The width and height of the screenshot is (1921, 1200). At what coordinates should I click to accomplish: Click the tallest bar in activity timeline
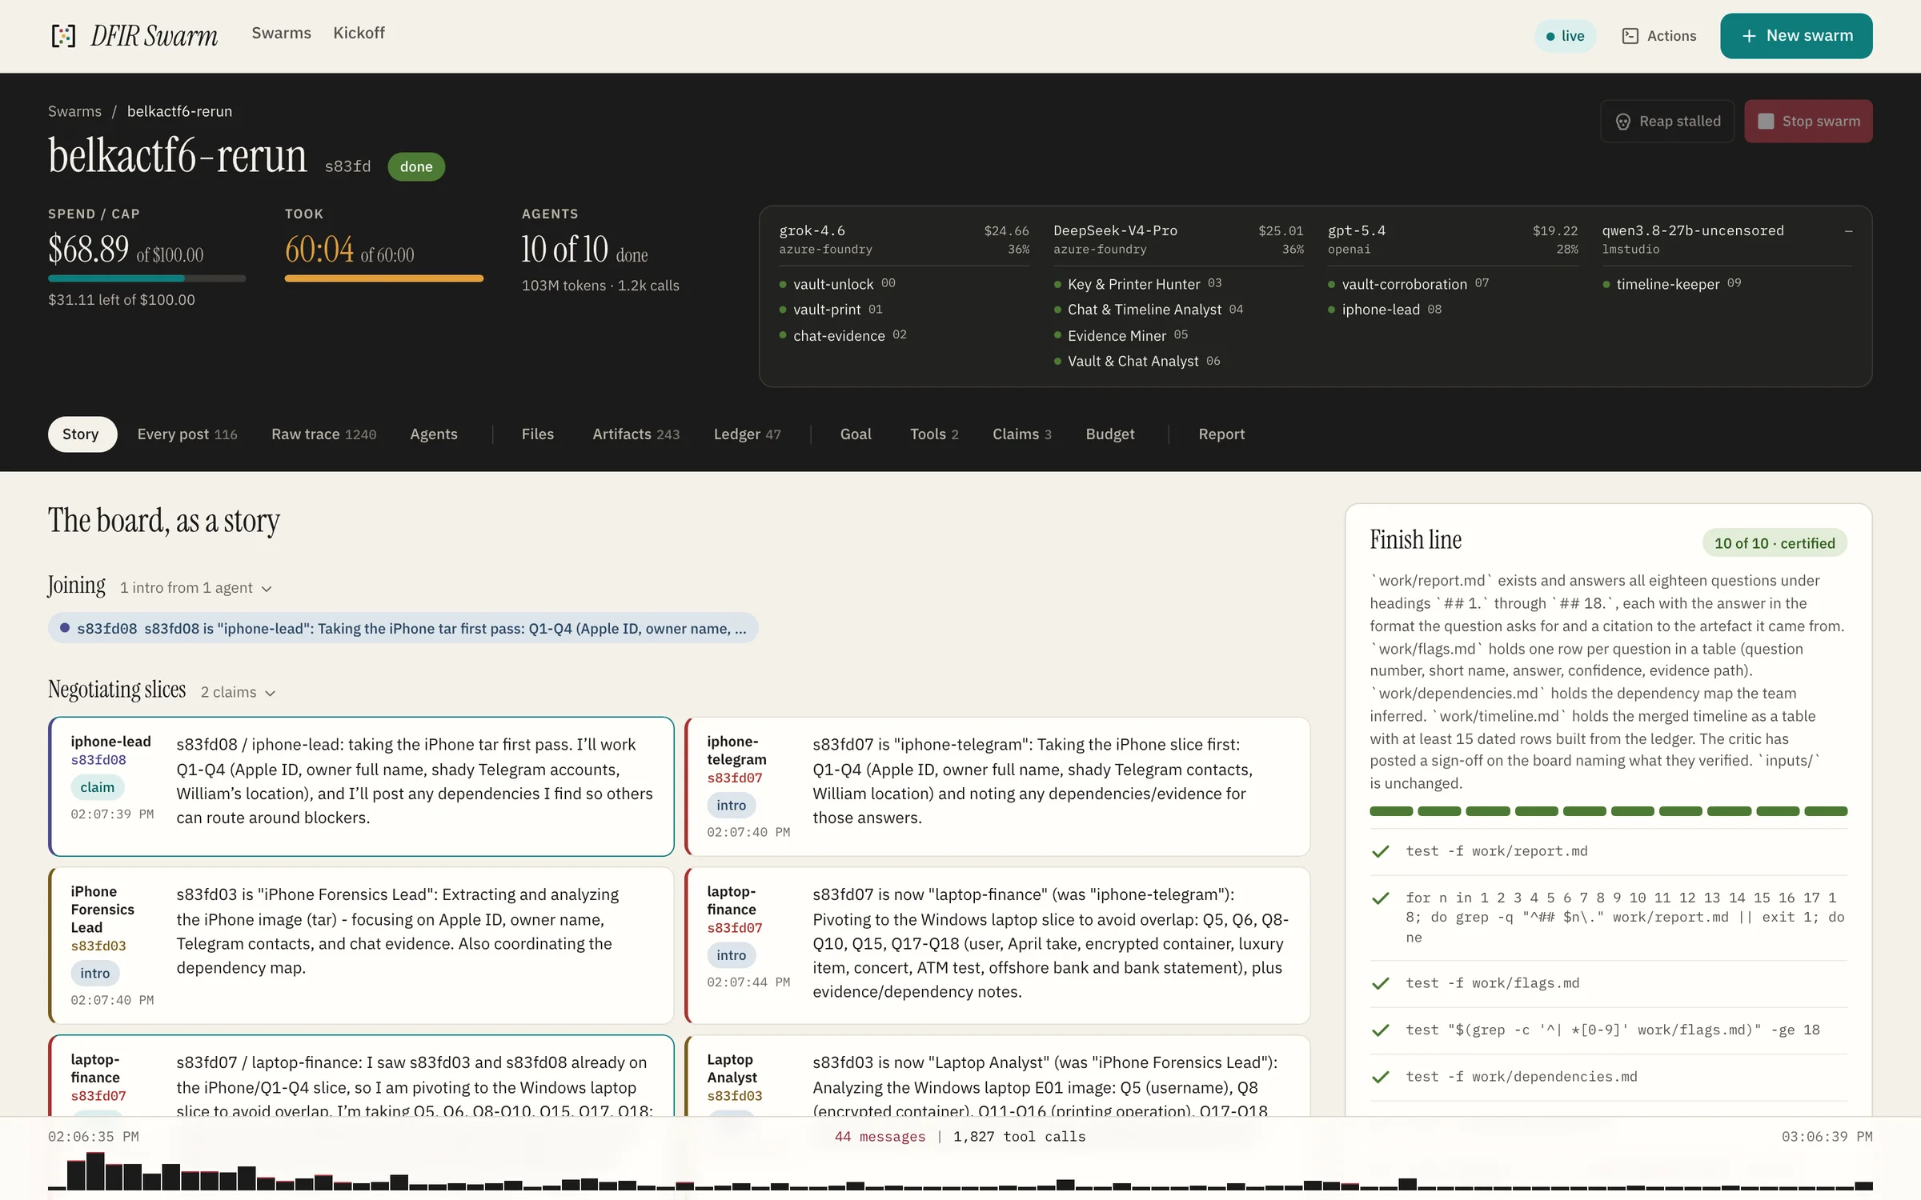95,1171
